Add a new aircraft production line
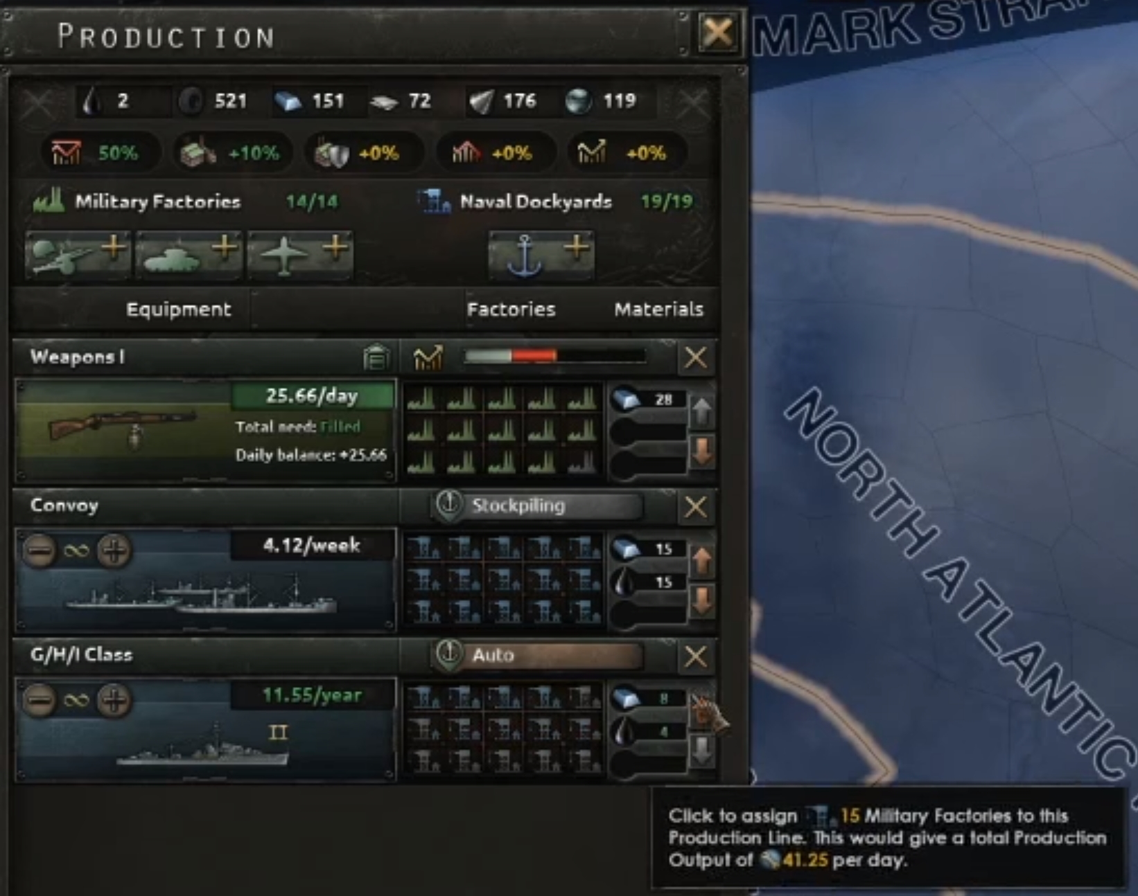 click(x=299, y=255)
